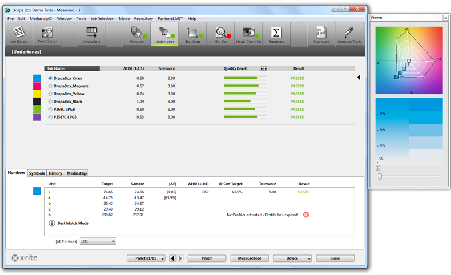
Task: Open the Help menu
Action: click(x=192, y=18)
